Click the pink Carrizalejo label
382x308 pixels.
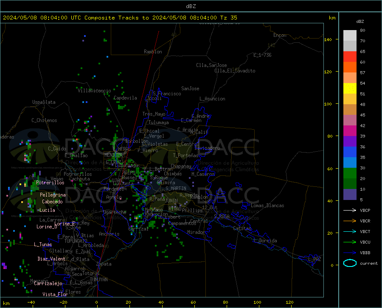tap(48, 283)
